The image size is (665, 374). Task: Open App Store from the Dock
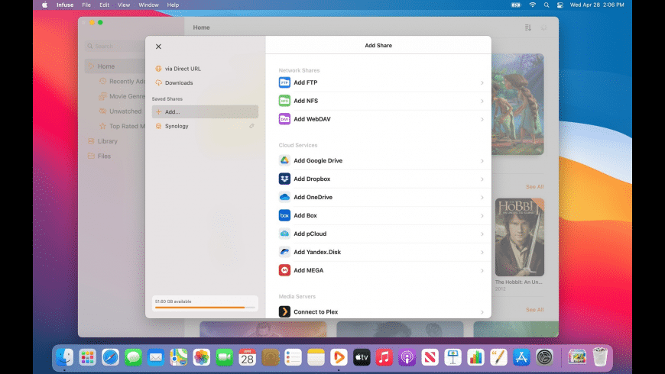click(x=521, y=357)
